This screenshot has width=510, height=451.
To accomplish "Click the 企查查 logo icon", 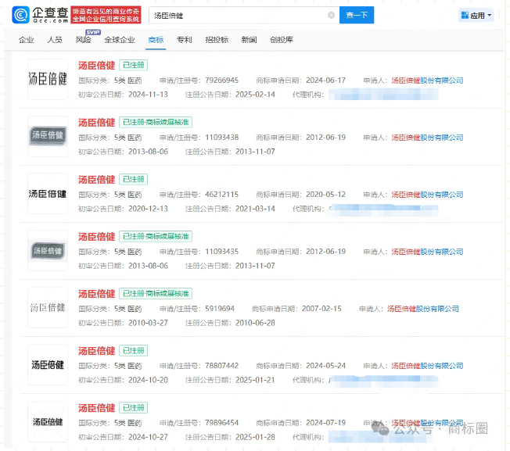I will tap(21, 15).
